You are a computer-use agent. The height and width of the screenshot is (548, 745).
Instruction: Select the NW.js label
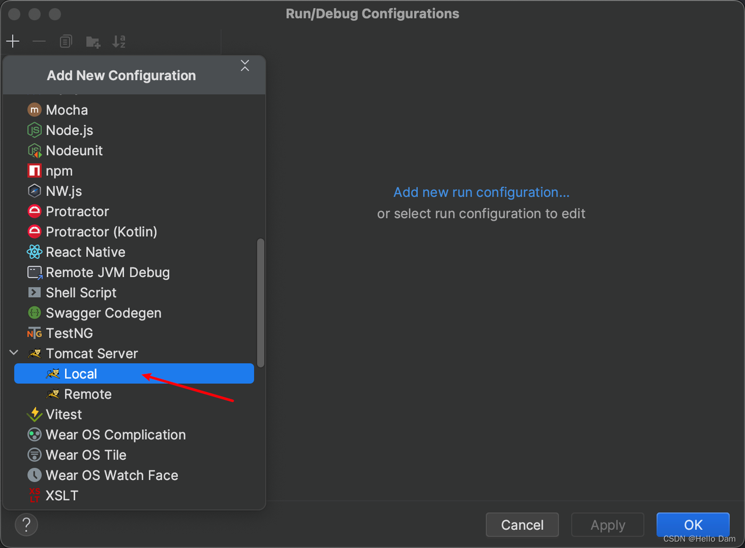pyautogui.click(x=64, y=191)
